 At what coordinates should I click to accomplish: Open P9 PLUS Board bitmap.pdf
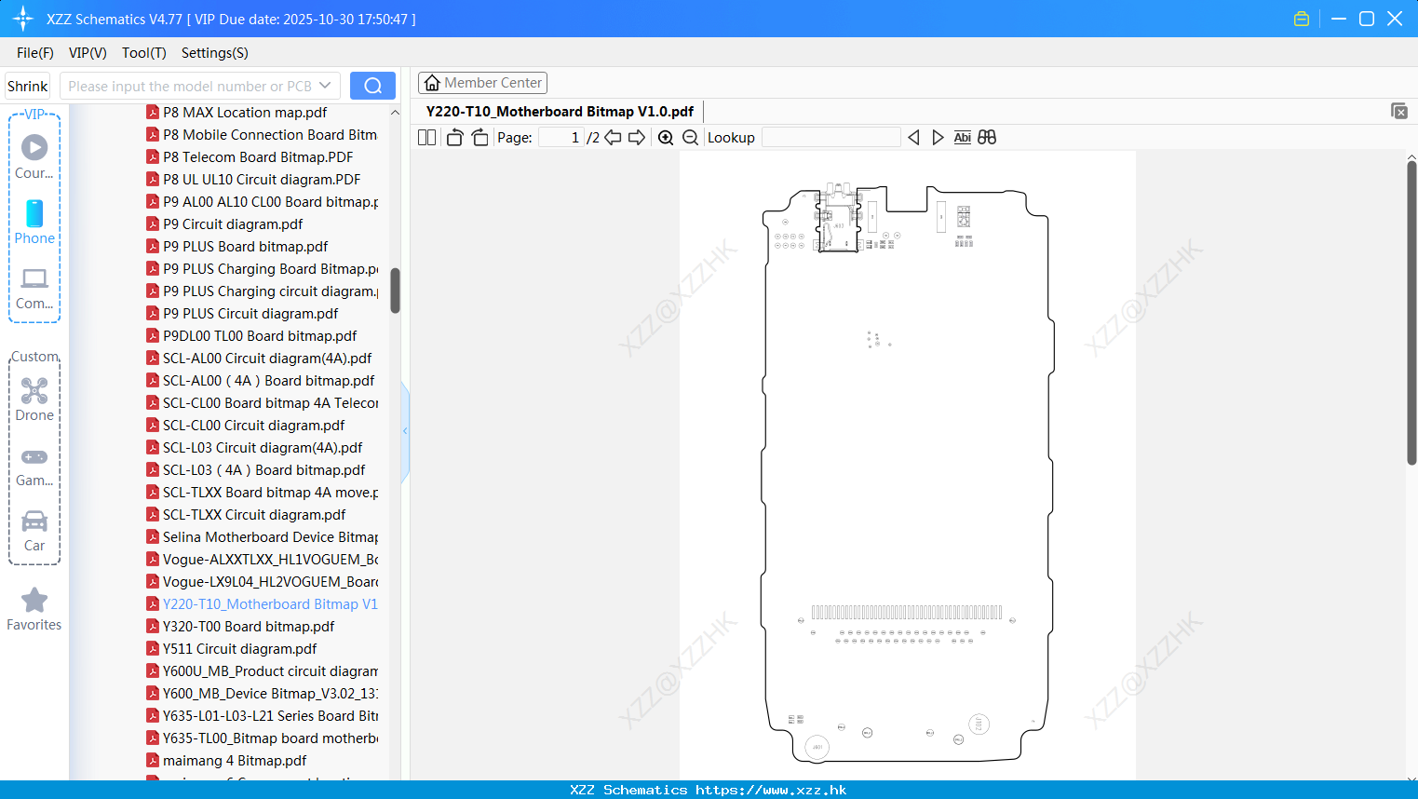245,246
